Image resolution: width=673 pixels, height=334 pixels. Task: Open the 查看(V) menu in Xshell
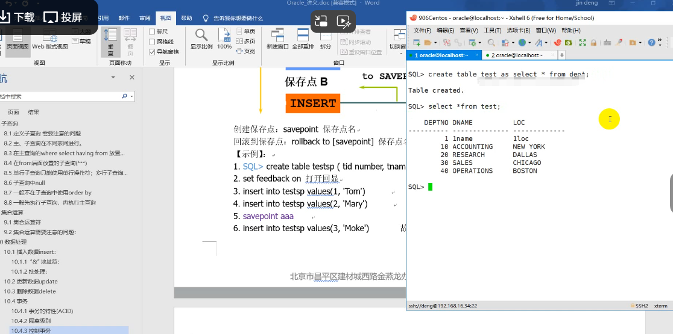coord(469,31)
